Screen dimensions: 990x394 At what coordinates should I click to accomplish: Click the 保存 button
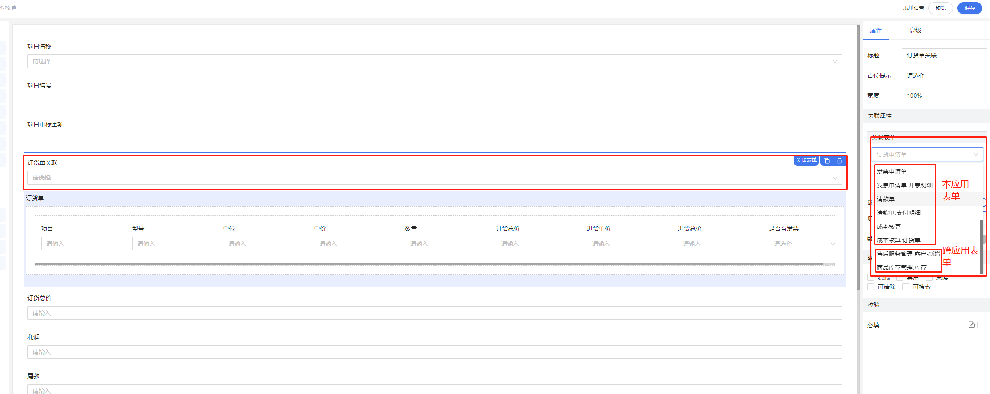point(969,8)
